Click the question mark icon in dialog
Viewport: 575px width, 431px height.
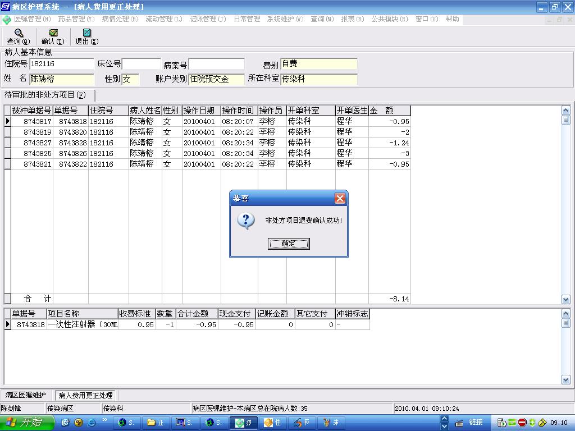(246, 221)
